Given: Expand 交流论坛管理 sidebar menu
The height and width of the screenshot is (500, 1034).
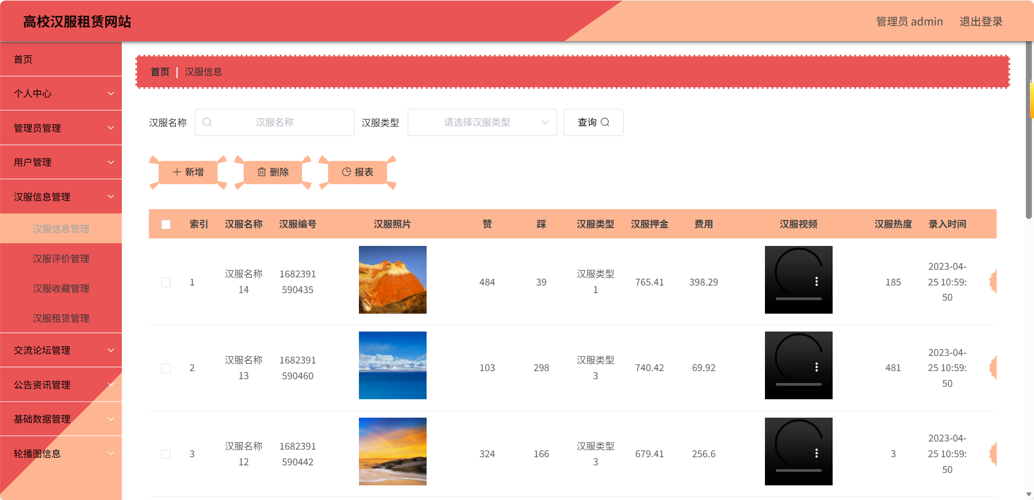Looking at the screenshot, I should [61, 350].
